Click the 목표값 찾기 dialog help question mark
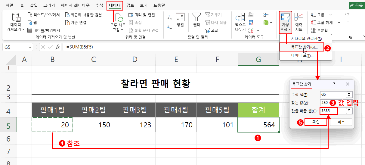Screen dimensions: 365x165 pos(334,84)
